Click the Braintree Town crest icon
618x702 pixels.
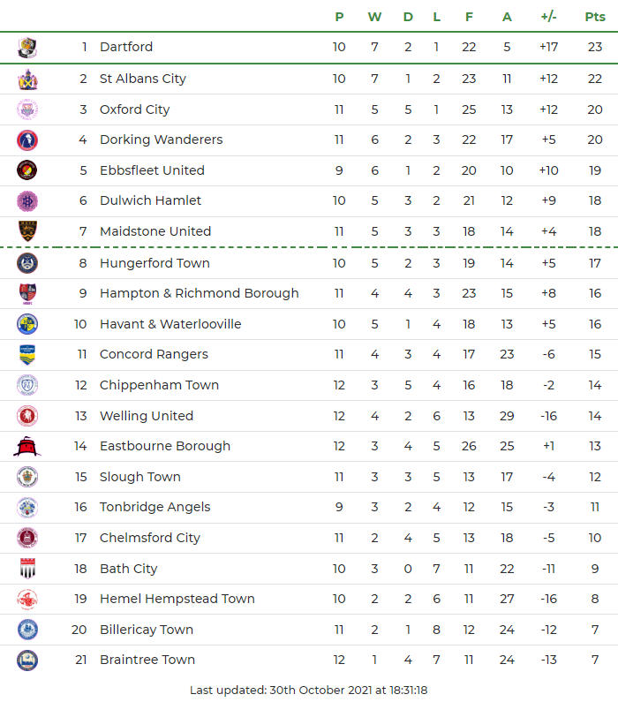(27, 660)
